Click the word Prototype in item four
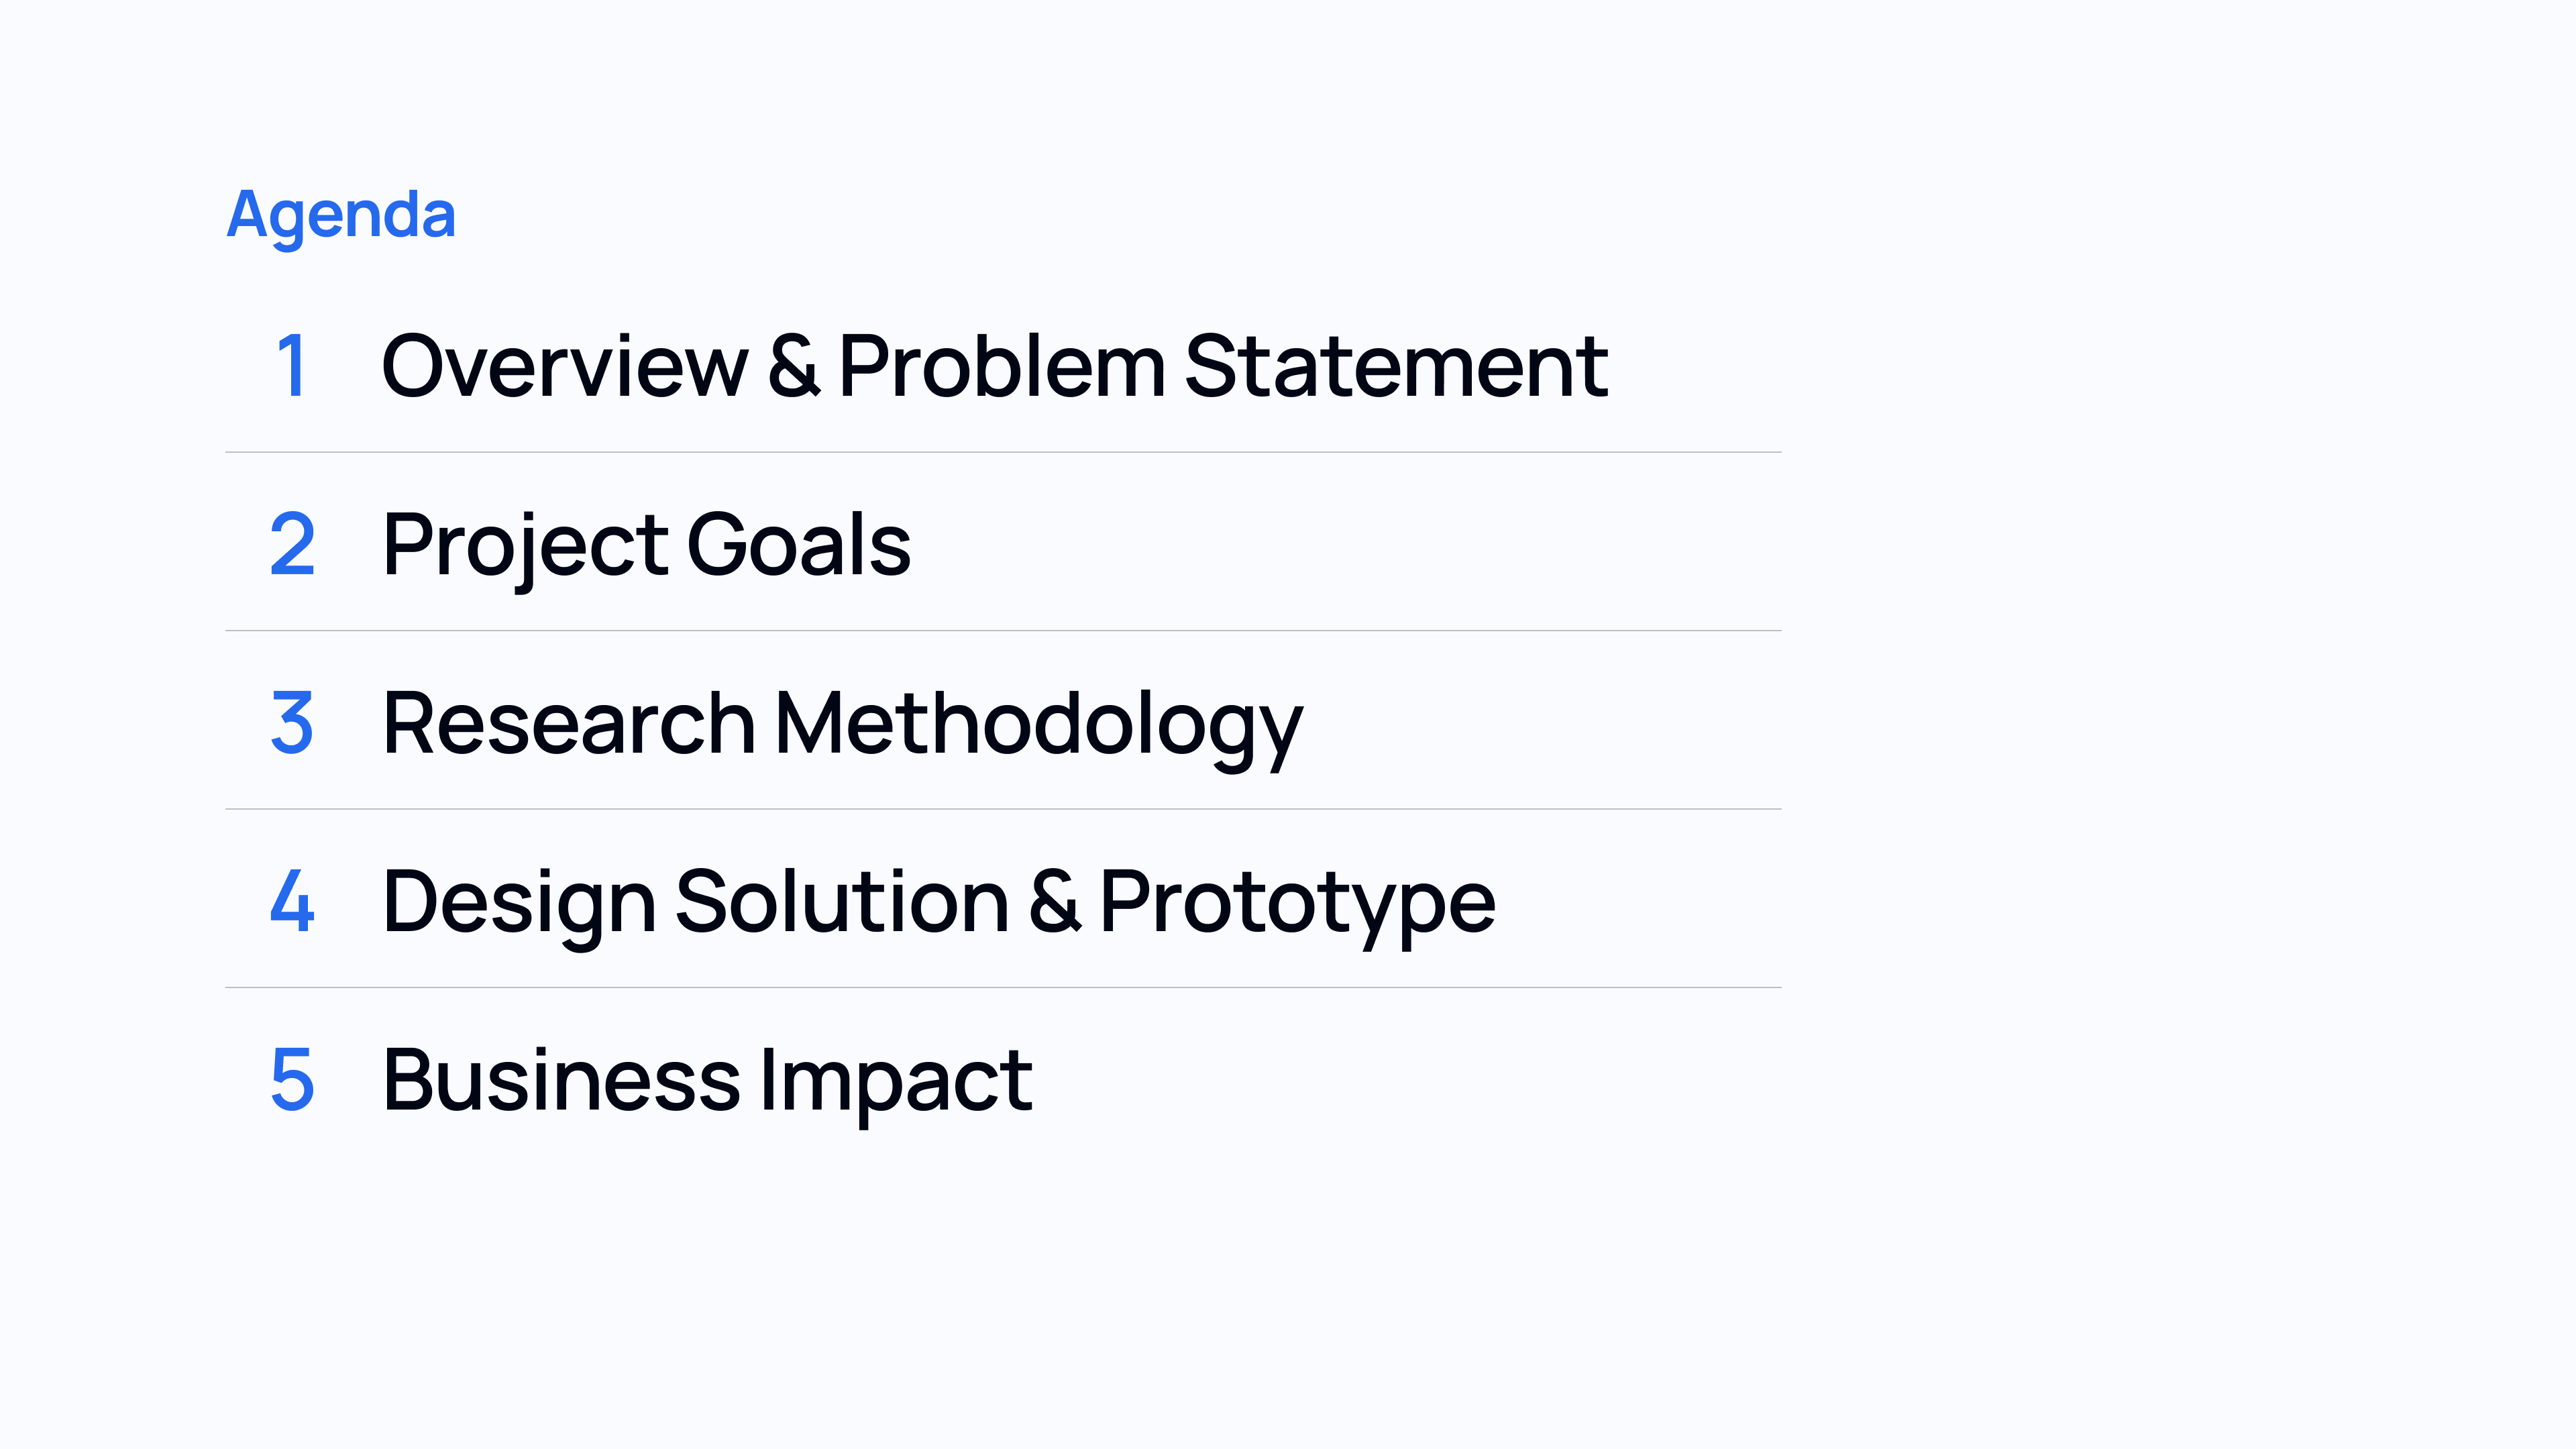Image resolution: width=2576 pixels, height=1449 pixels. [x=1297, y=901]
